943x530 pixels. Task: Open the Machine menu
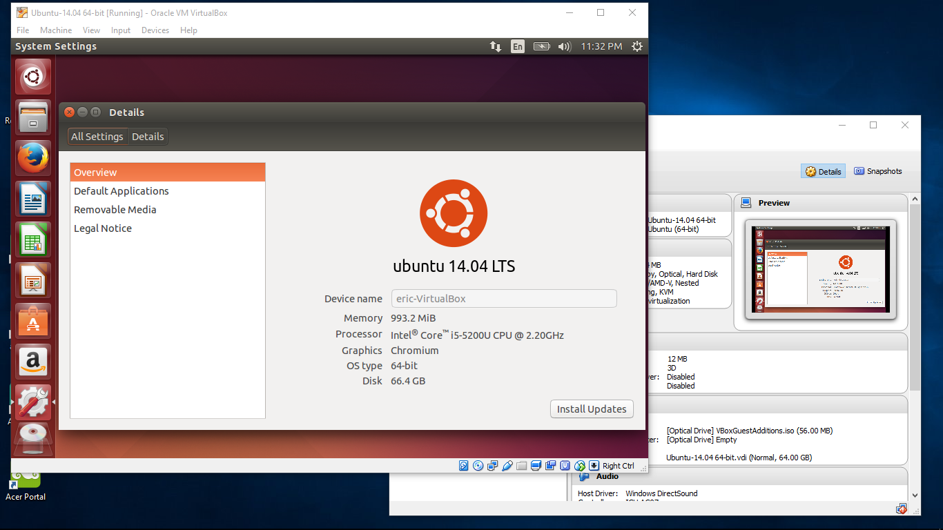[56, 30]
